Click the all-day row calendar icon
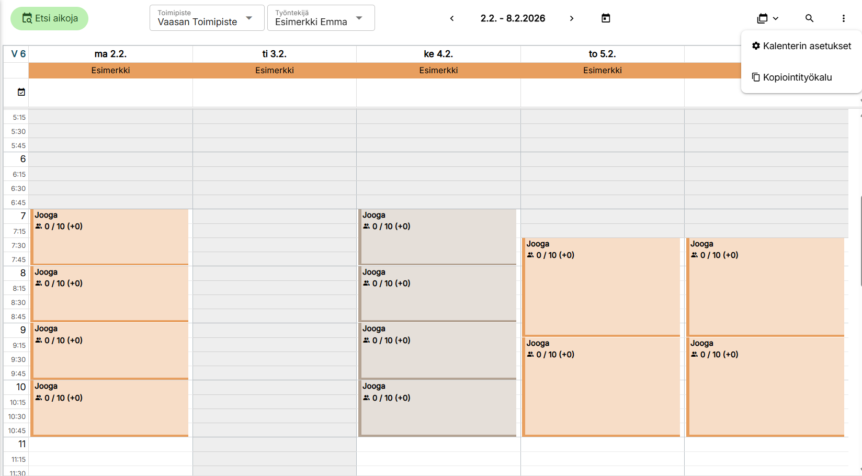Viewport: 862px width, 476px height. coord(21,92)
